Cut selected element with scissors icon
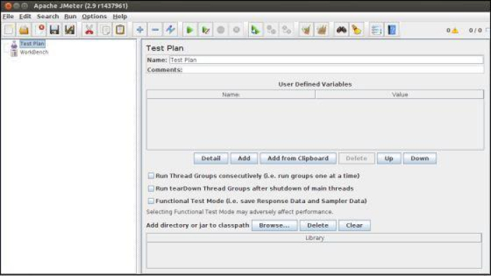Screen dimensions: 491x276 coord(89,29)
